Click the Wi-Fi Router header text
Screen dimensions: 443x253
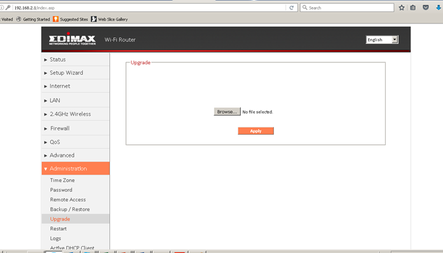120,39
